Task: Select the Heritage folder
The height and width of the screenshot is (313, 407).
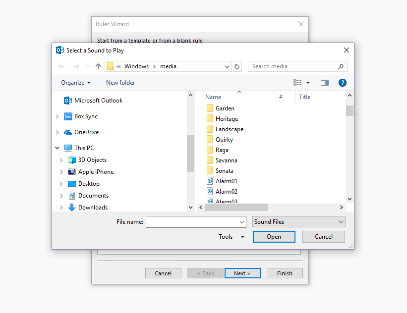Action: (223, 119)
